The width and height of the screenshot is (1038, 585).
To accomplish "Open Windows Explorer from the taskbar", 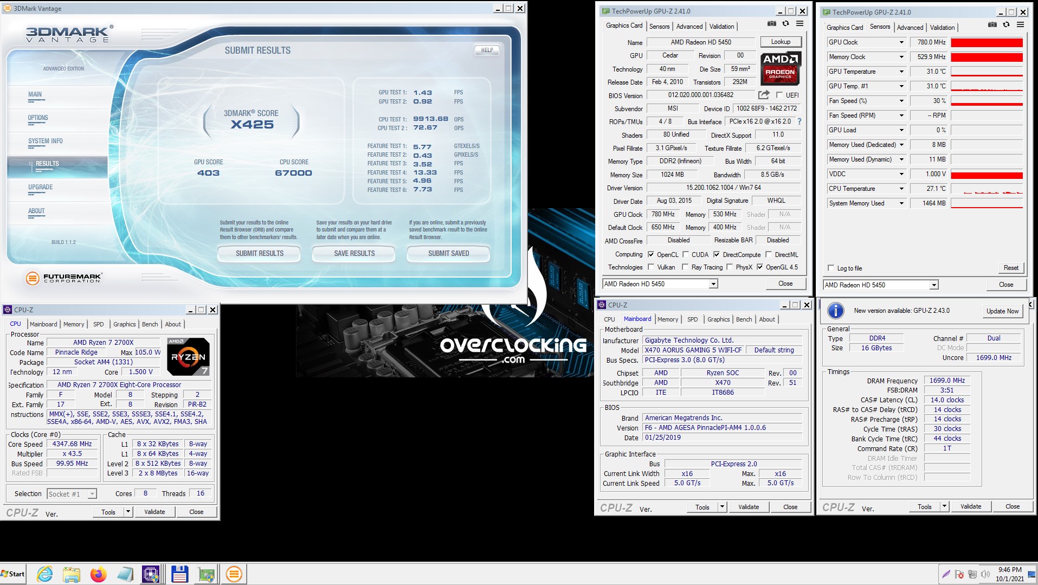I will (x=72, y=574).
